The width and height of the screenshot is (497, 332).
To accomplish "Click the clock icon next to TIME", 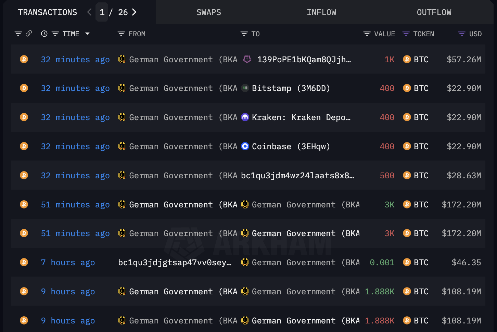I will pos(44,34).
